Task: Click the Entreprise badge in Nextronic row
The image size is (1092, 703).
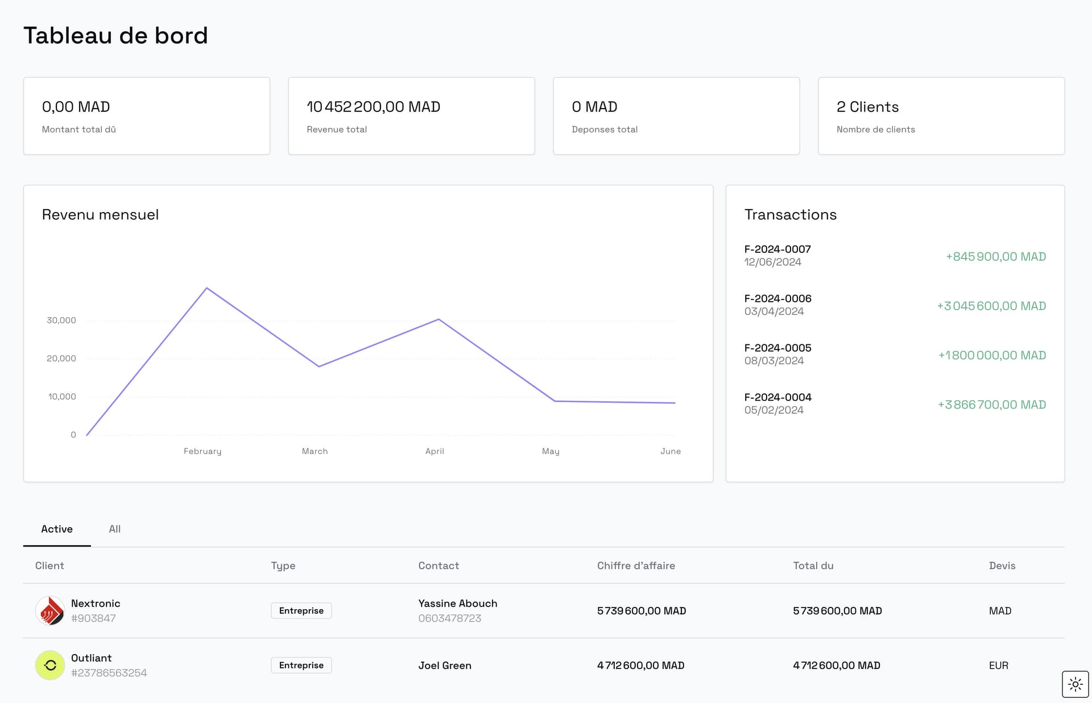Action: (301, 610)
